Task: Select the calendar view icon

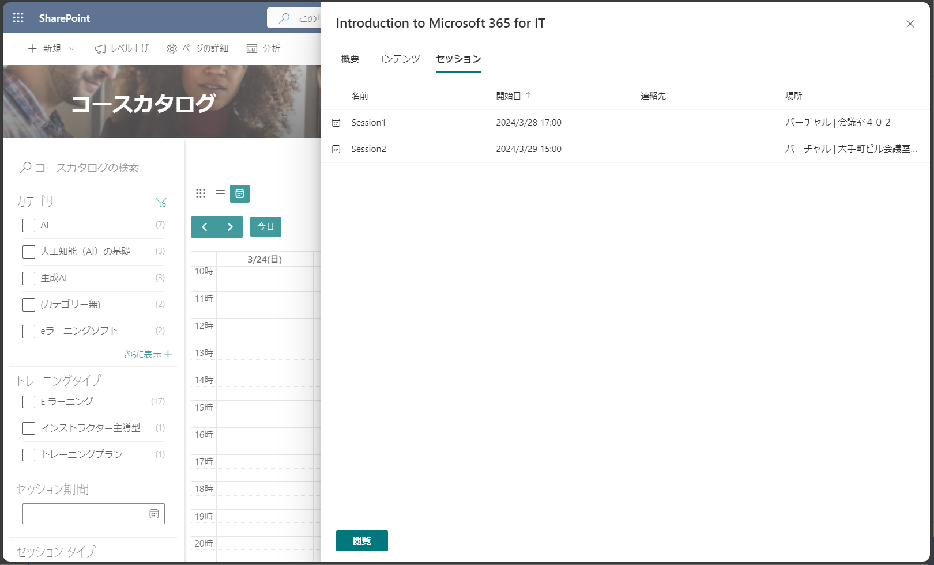Action: (x=240, y=194)
